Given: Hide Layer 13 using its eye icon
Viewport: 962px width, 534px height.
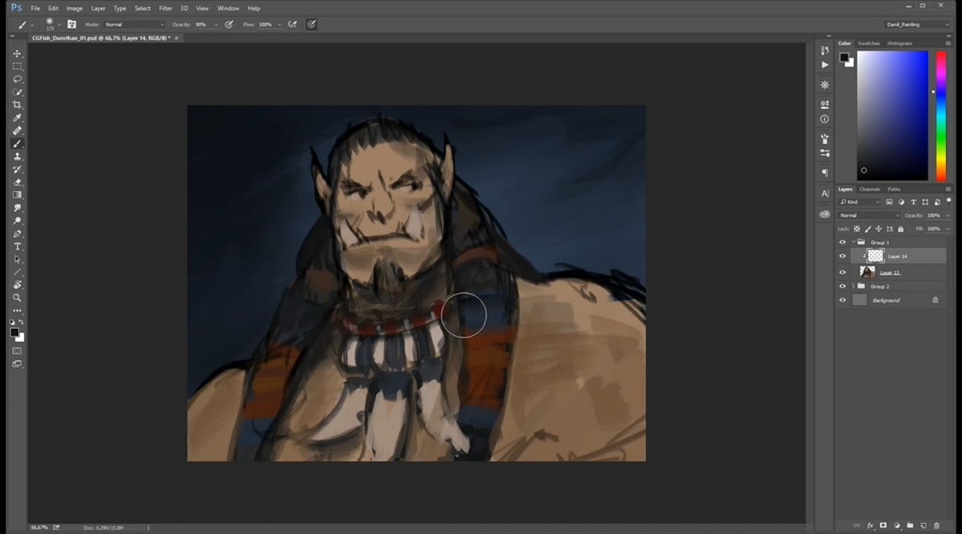Looking at the screenshot, I should tap(842, 272).
